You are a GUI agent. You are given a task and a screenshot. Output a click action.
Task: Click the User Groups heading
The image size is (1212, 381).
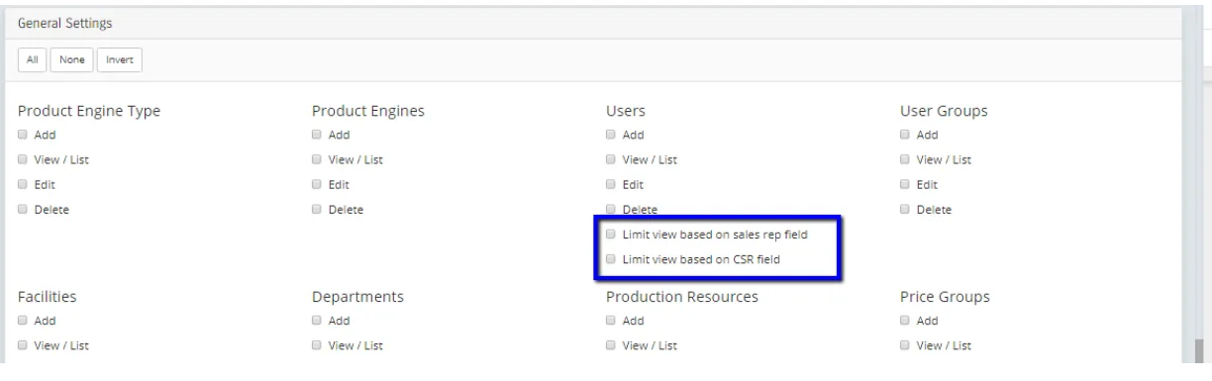click(x=944, y=111)
